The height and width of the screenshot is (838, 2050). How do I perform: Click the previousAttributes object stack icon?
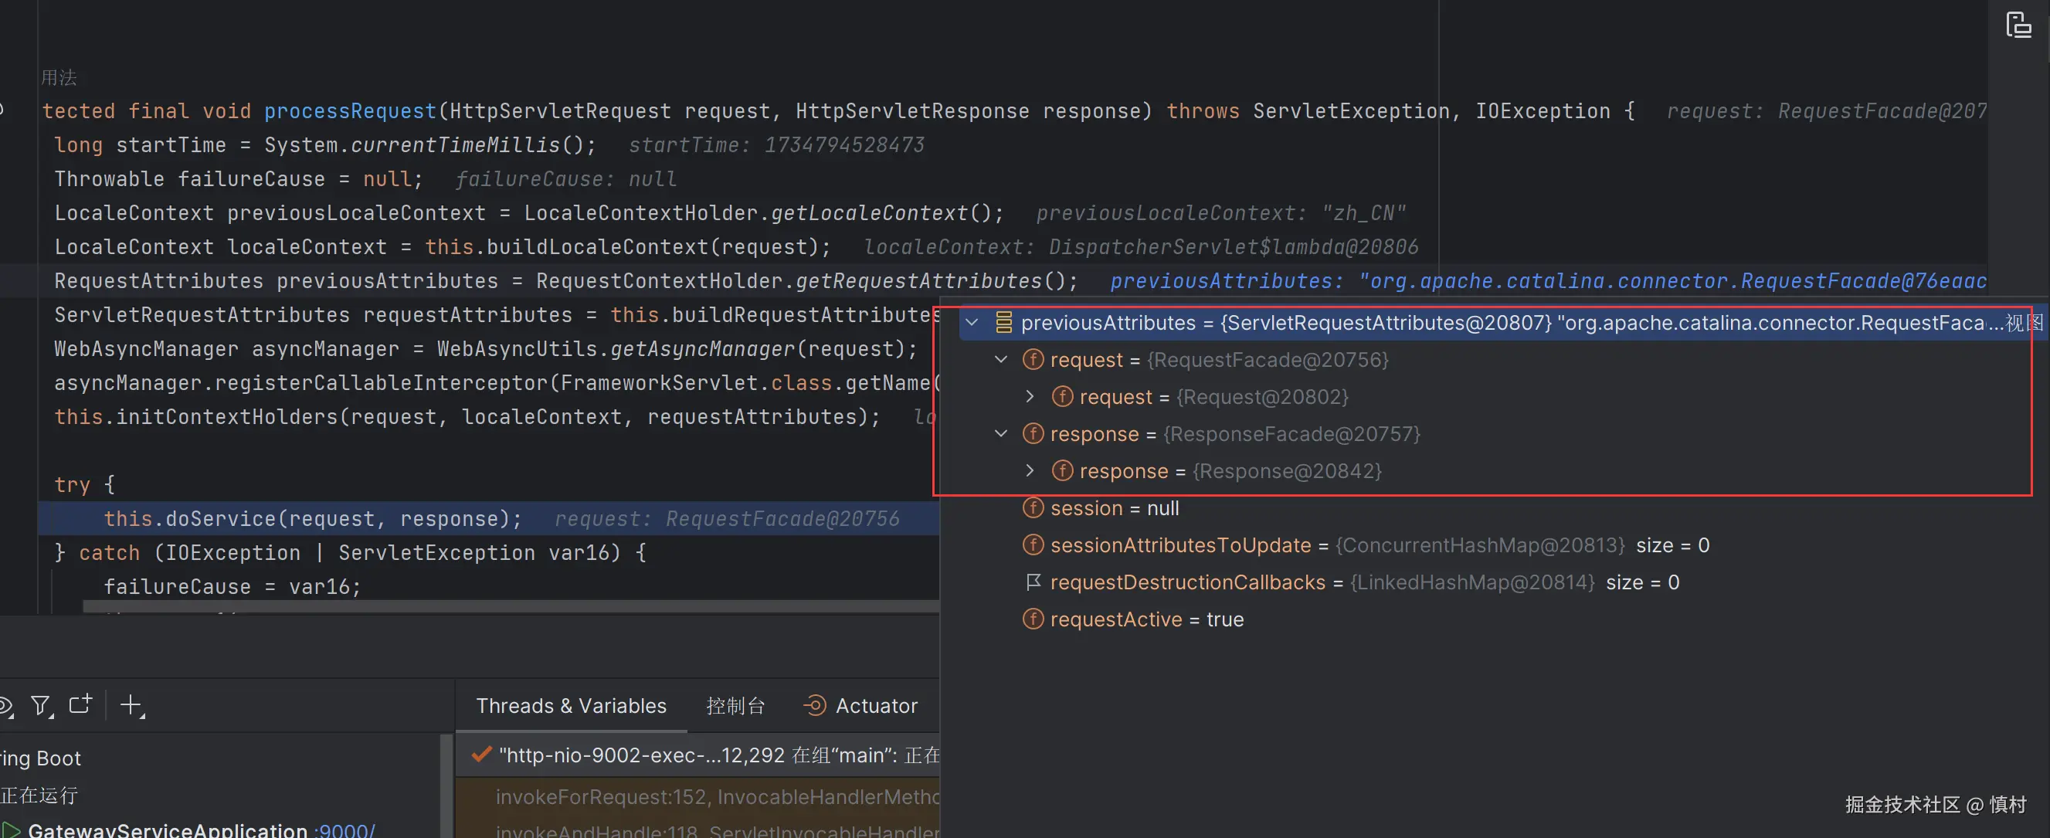point(1003,322)
